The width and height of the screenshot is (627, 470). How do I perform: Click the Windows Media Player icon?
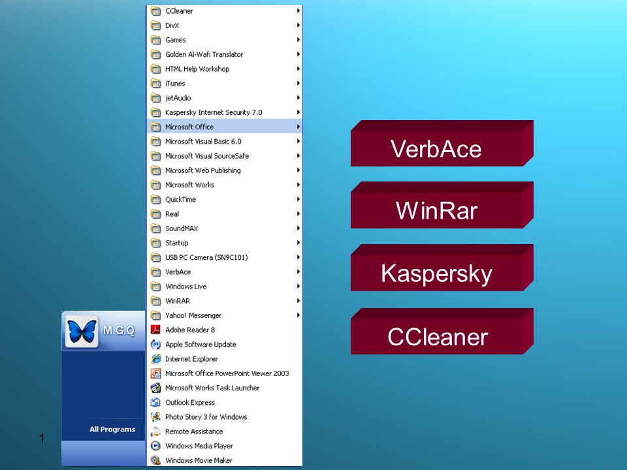pyautogui.click(x=155, y=446)
